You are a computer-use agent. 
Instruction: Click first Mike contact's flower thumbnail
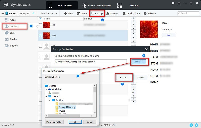point(46,25)
